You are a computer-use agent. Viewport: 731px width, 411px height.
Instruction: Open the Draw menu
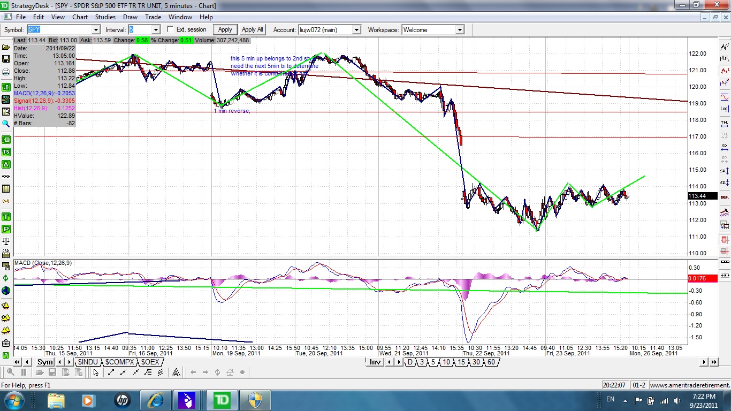[x=130, y=17]
